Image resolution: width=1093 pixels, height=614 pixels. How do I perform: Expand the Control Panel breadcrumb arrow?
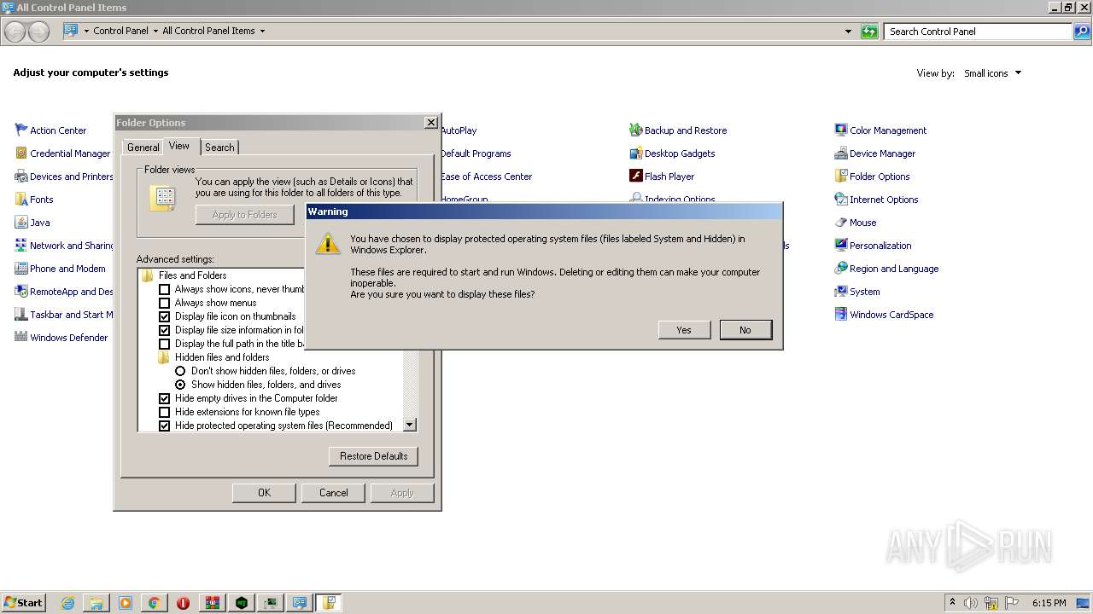tap(155, 31)
